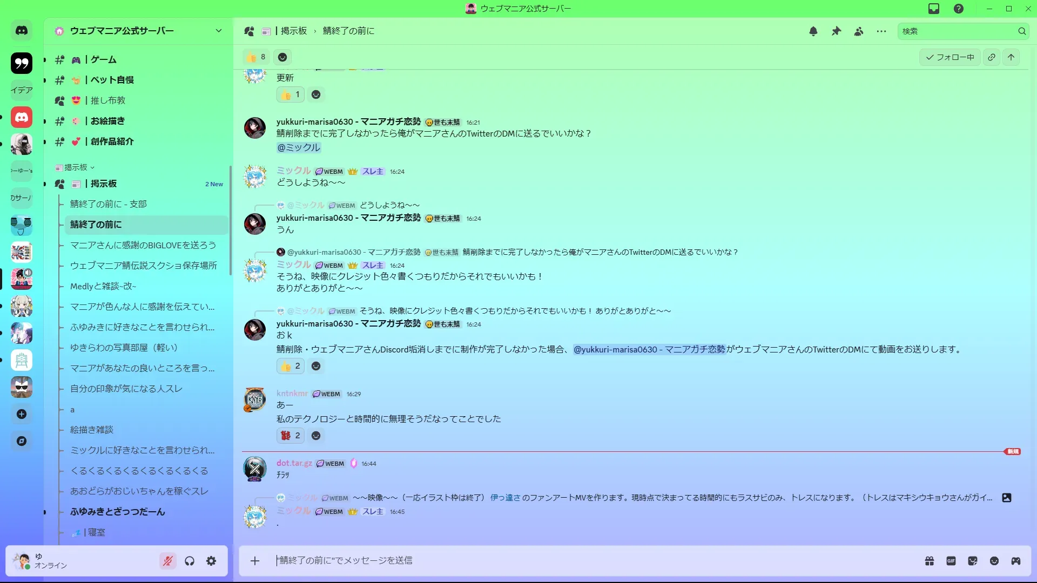Viewport: 1037px width, 583px height.
Task: Copy thread link icon
Action: pos(992,57)
